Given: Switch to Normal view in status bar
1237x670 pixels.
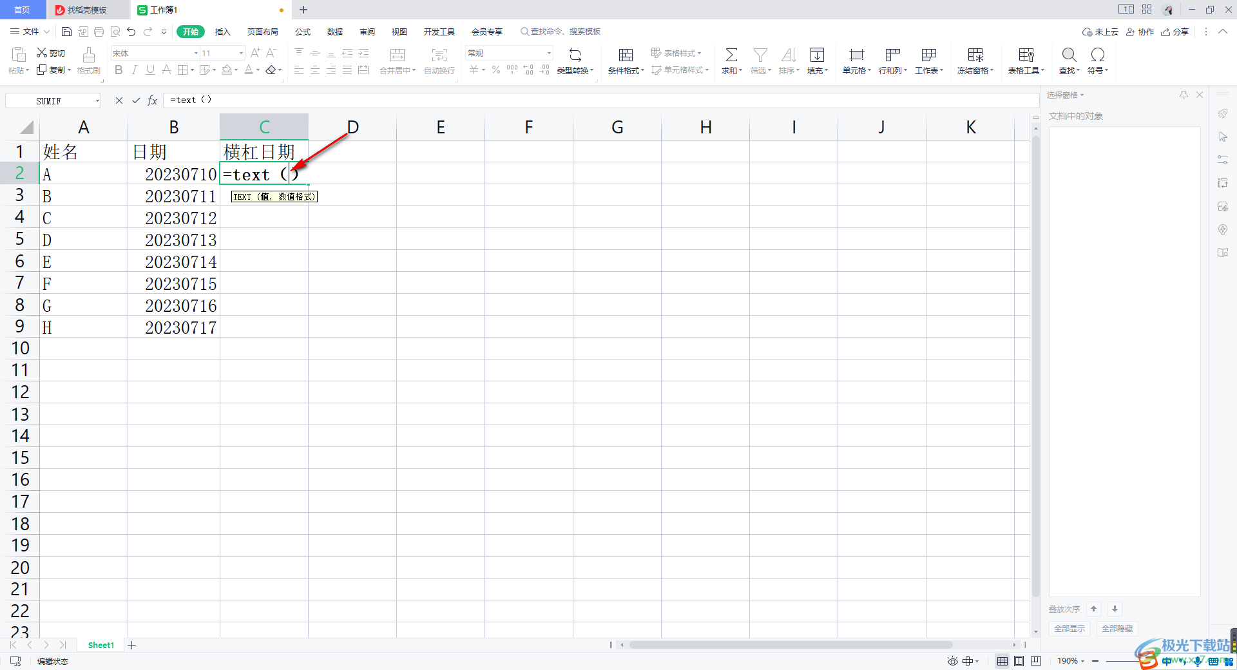Looking at the screenshot, I should tap(1002, 661).
